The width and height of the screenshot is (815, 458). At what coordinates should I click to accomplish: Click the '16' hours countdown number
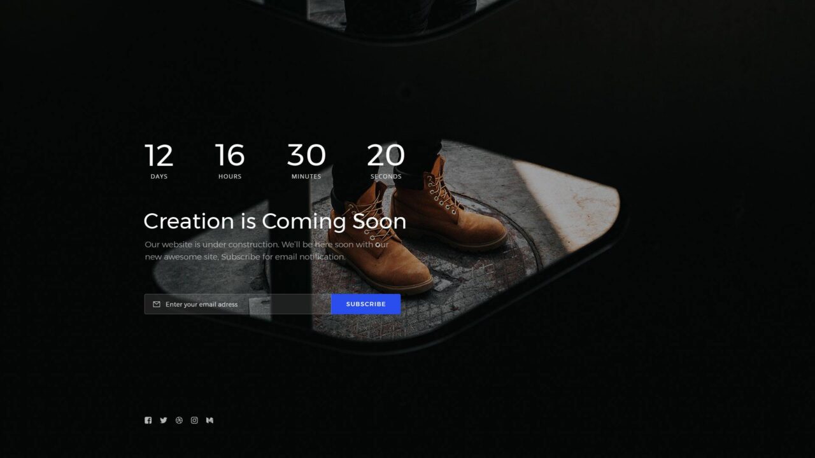tap(230, 155)
